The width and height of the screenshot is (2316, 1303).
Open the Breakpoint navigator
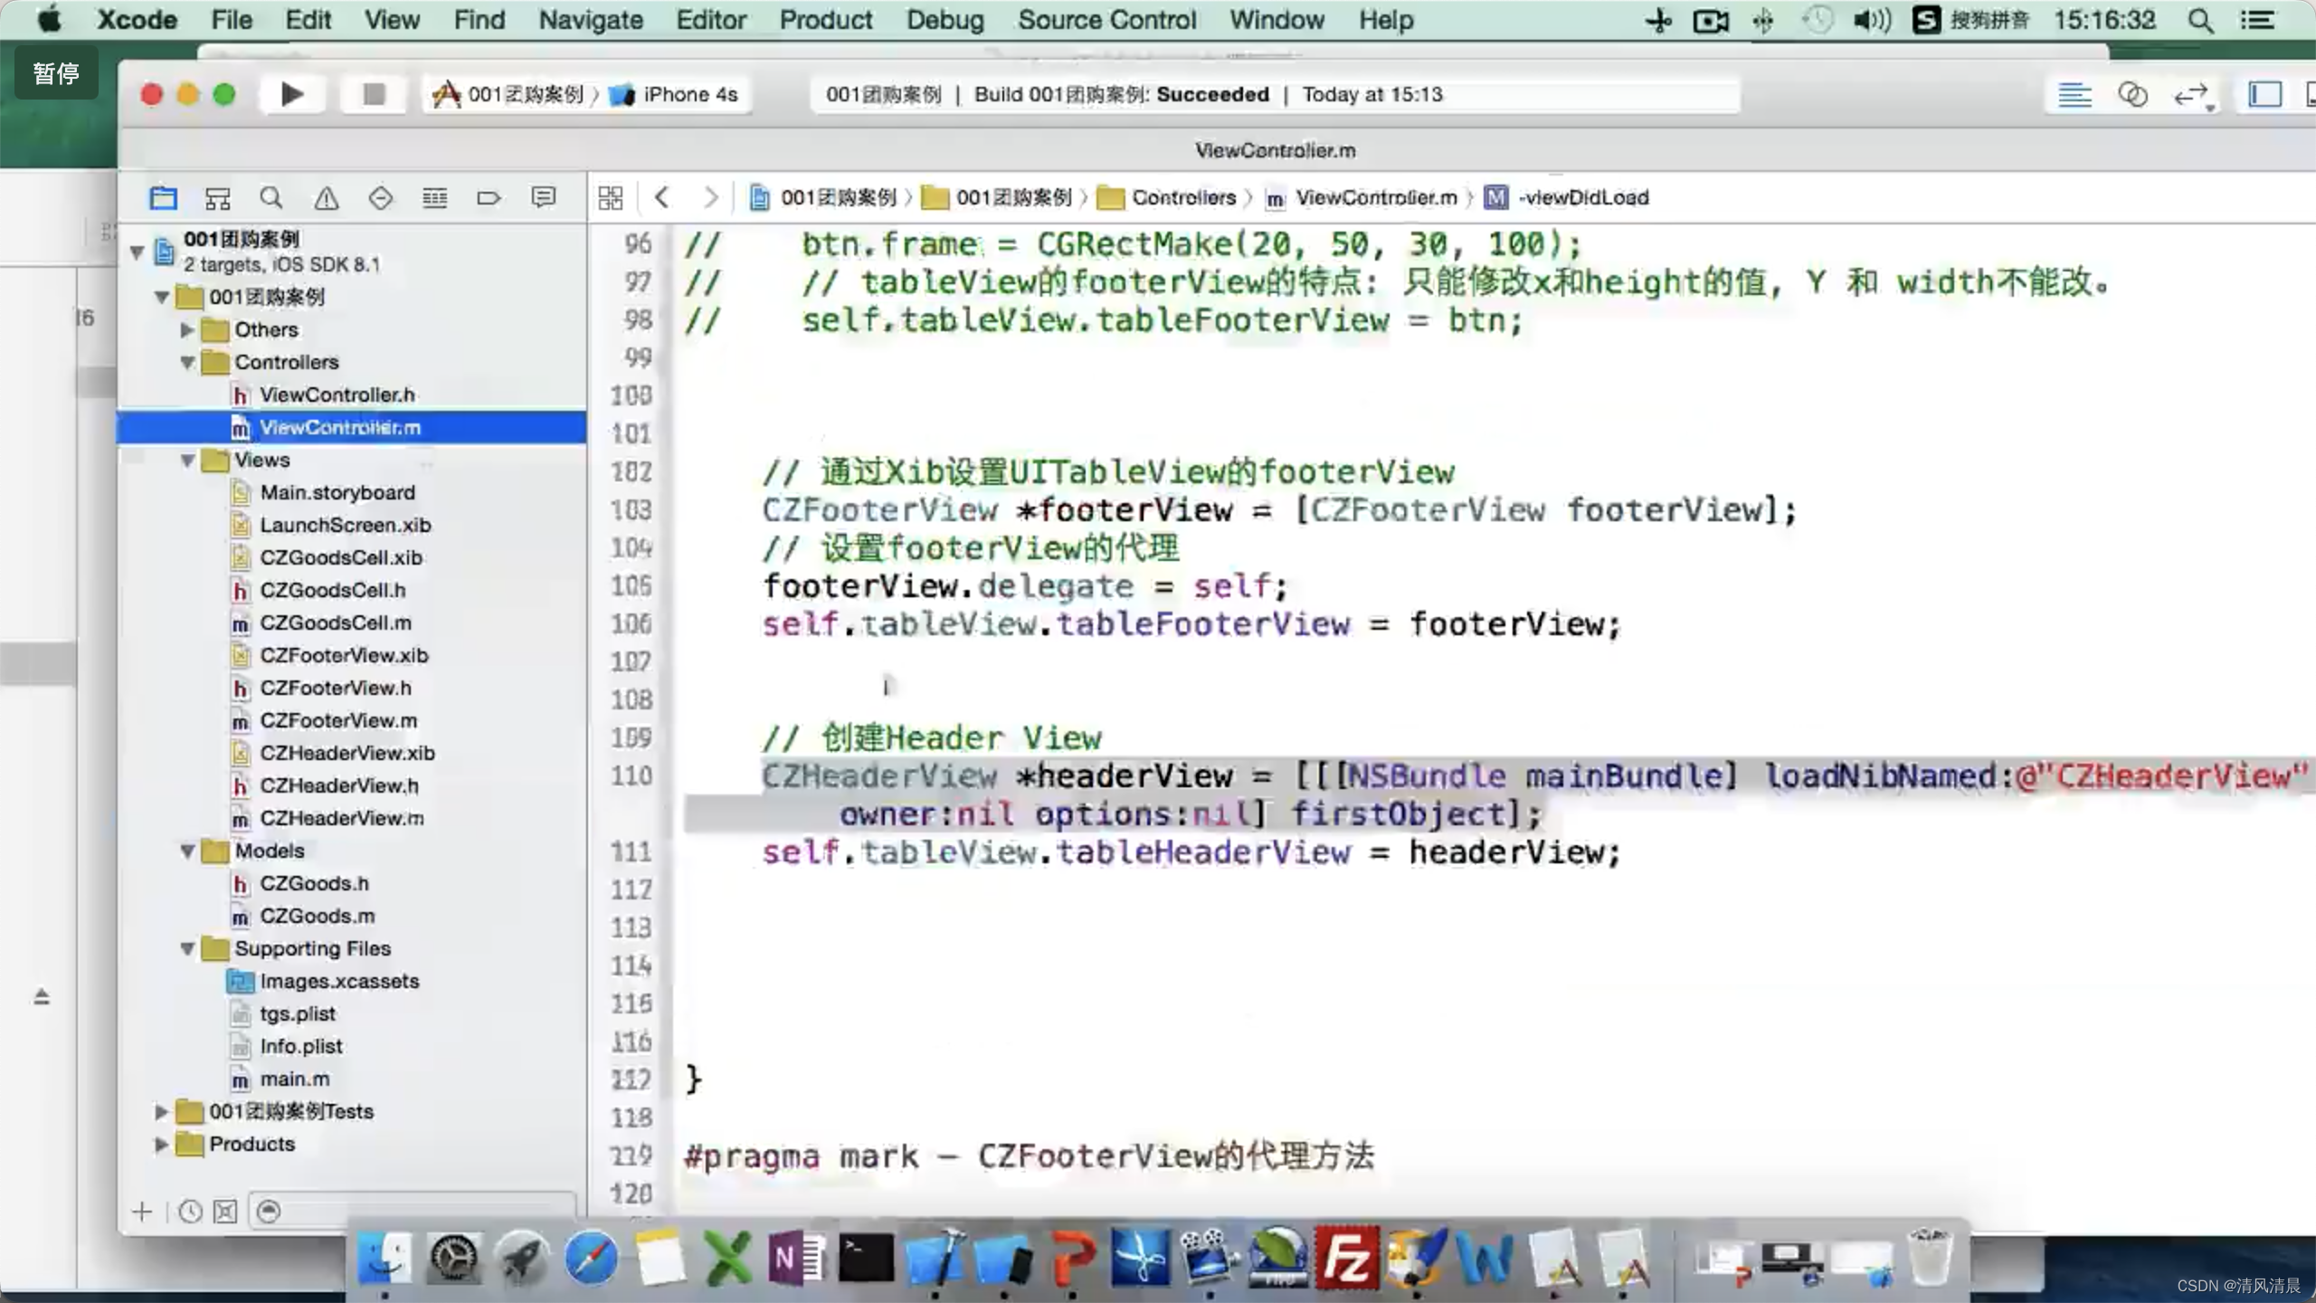[x=489, y=197]
